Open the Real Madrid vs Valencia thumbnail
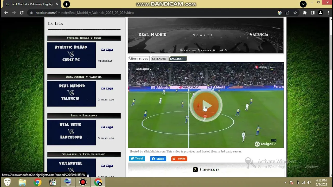The image size is (333, 187). point(71,94)
